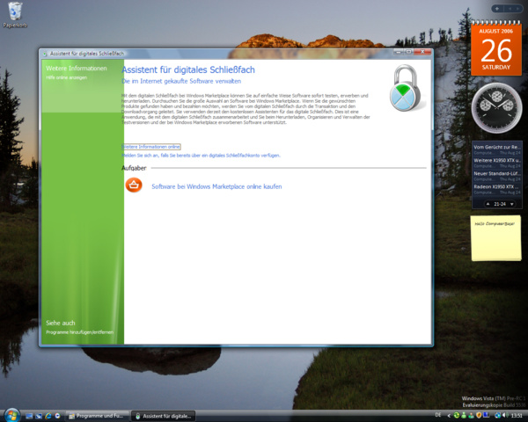Click the August 26 calendar gadget
The width and height of the screenshot is (528, 422).
tap(496, 47)
